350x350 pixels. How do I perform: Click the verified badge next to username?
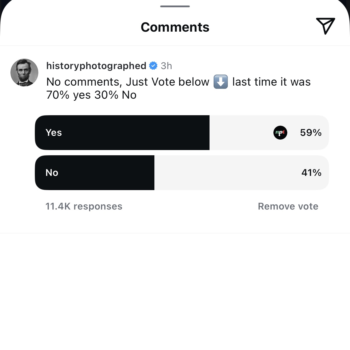pyautogui.click(x=153, y=66)
